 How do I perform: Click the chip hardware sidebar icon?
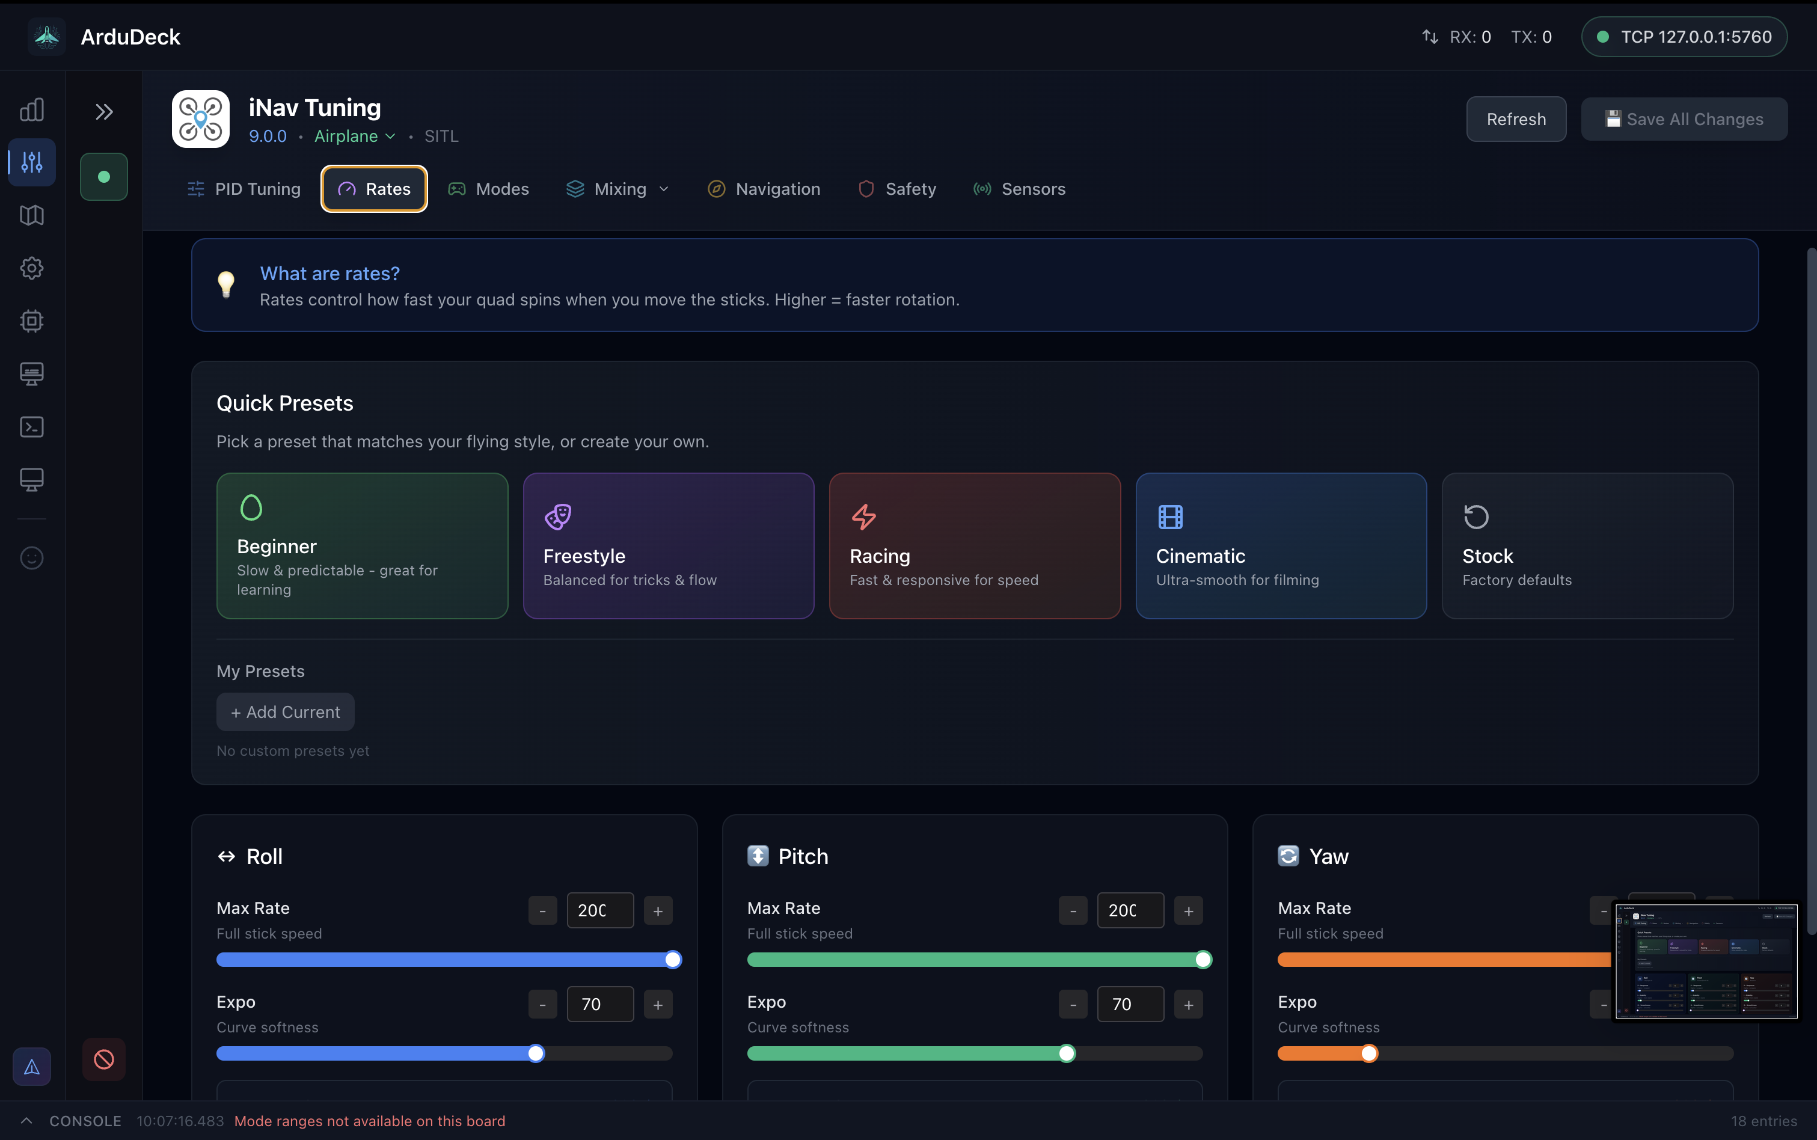tap(32, 321)
